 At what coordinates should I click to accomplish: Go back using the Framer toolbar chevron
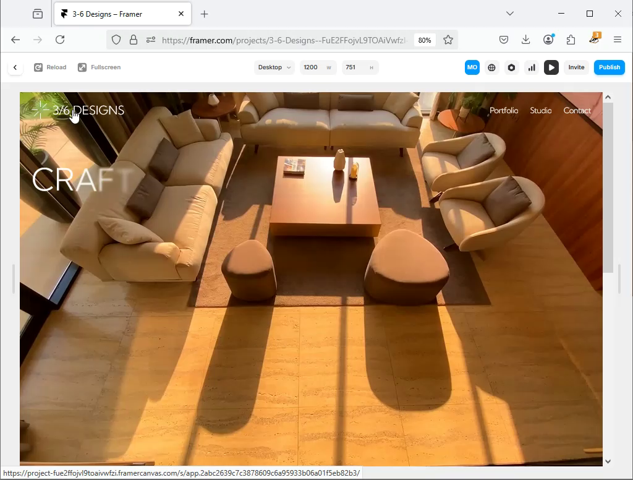tap(15, 67)
